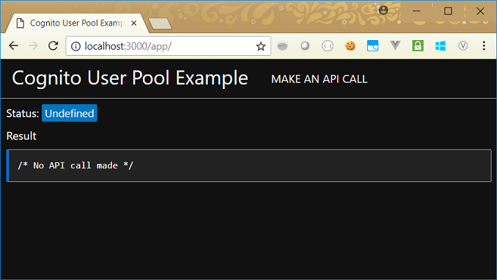Go back to the previous page
Viewport: 497px width, 280px height.
(14, 46)
